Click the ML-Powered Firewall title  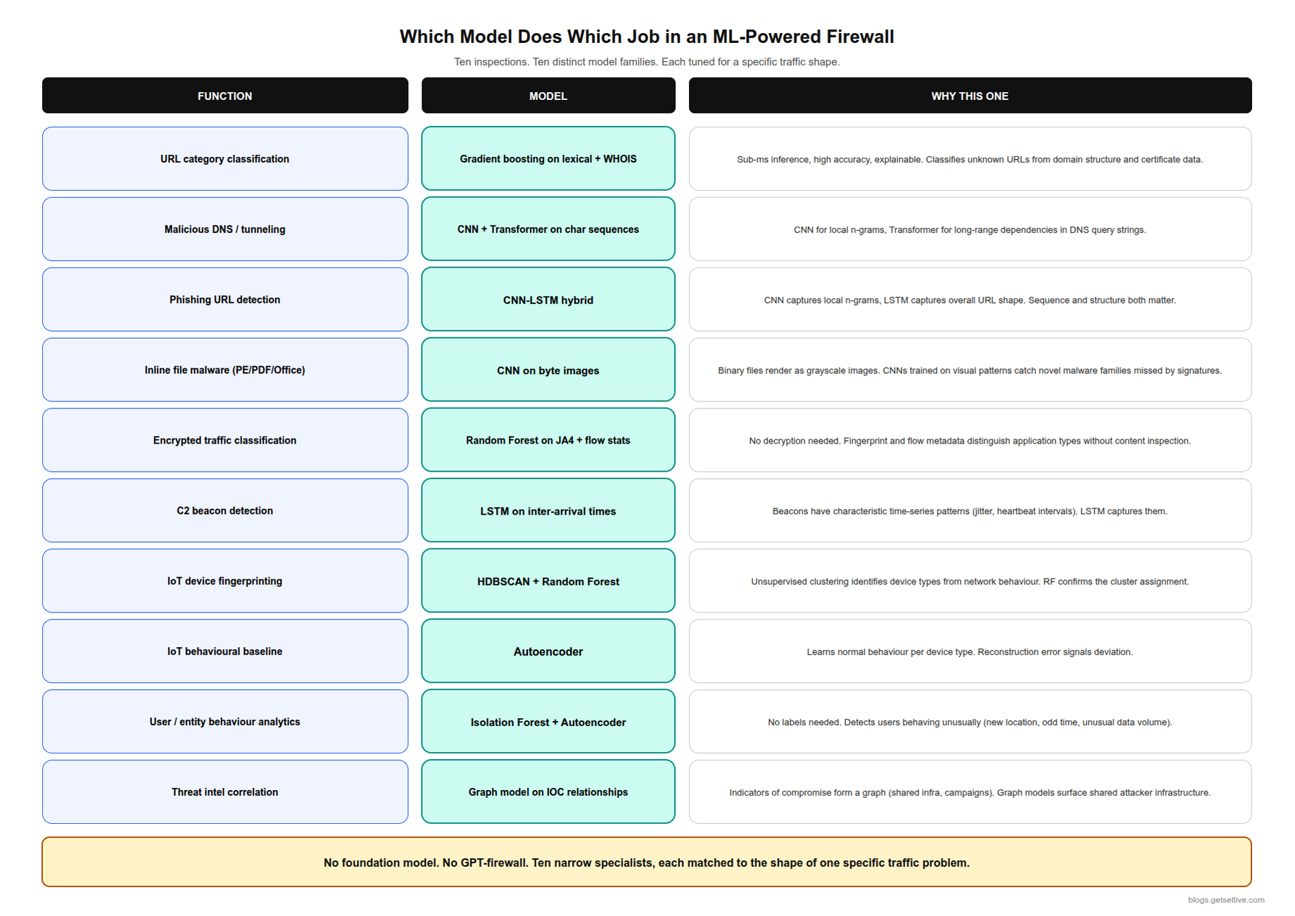click(647, 37)
